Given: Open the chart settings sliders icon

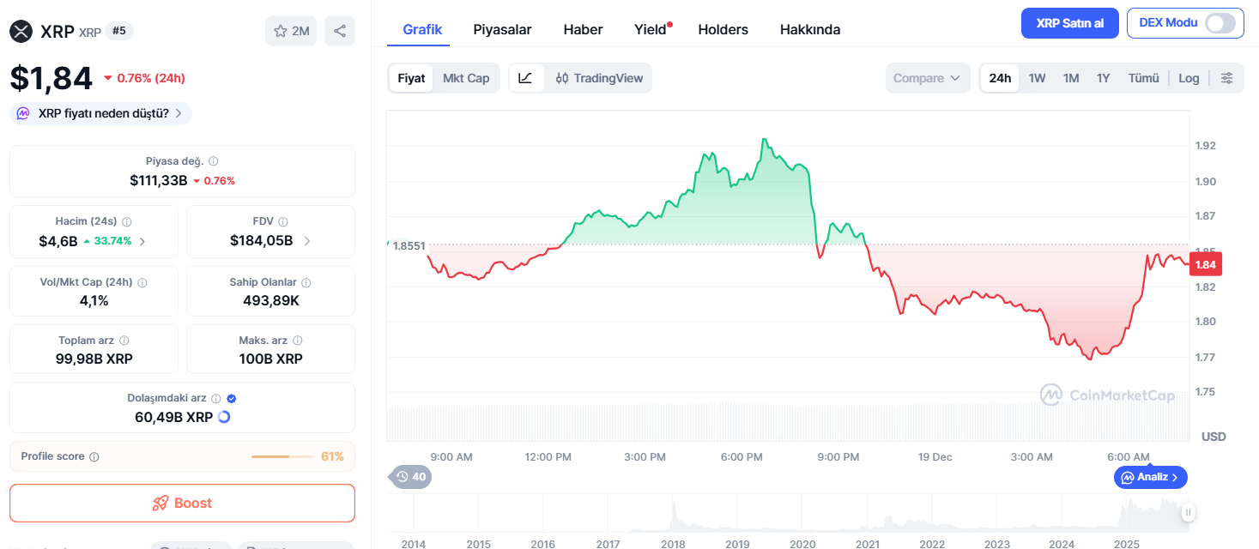Looking at the screenshot, I should coord(1226,78).
